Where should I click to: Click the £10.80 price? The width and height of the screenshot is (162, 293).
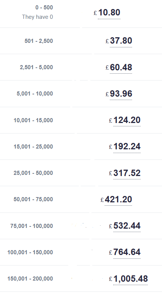[107, 13]
